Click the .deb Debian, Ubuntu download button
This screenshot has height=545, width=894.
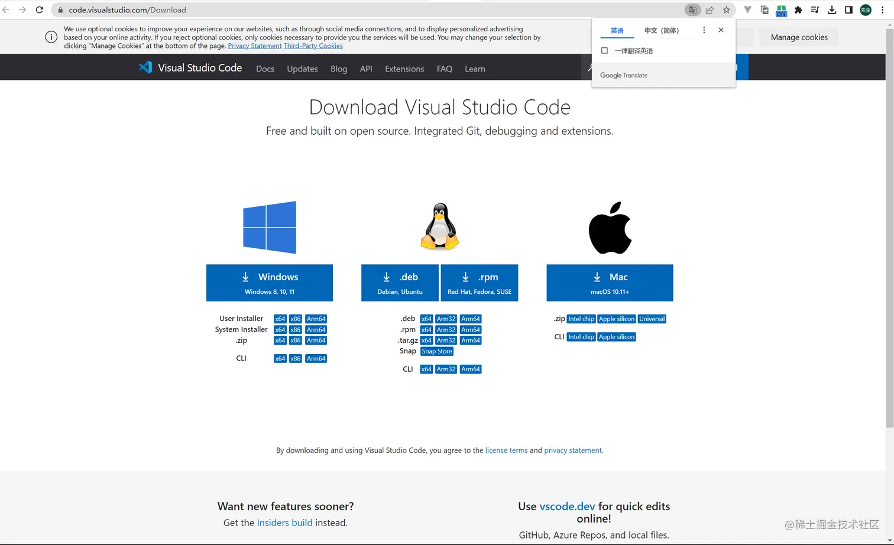click(400, 283)
